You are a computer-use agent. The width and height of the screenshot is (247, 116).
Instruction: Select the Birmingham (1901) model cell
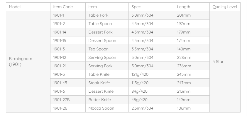[x=28, y=62]
